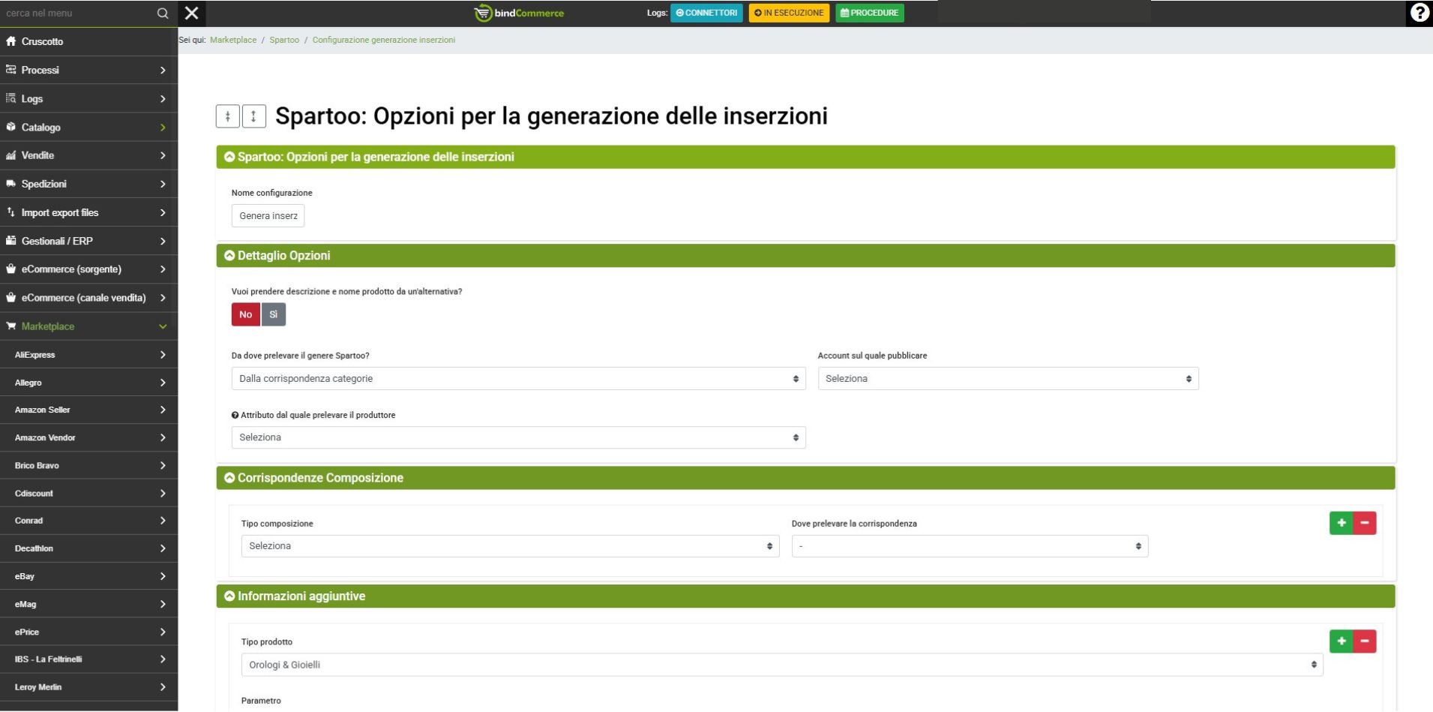
Task: Remove the Corrispondenze Composizione row with minus
Action: pos(1365,523)
